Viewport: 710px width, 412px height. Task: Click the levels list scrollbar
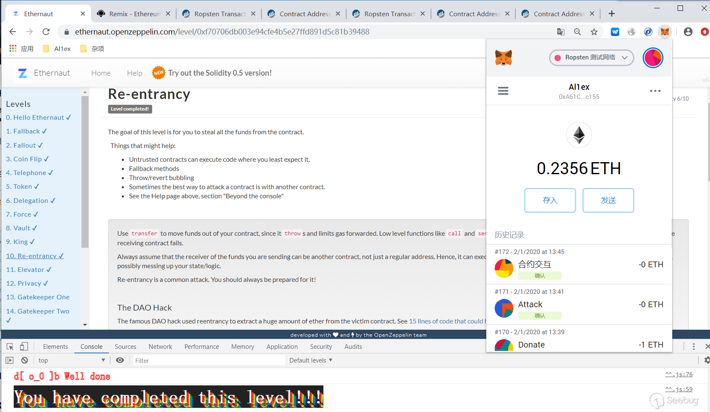point(85,171)
